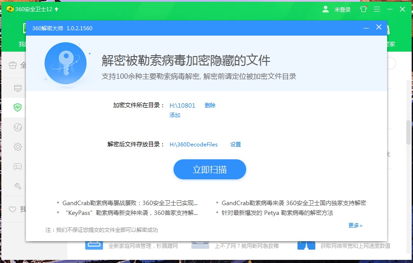
Task: Click the vertical scrollbar of the main window
Action: click(x=409, y=133)
